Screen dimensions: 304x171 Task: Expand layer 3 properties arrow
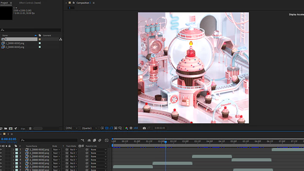(x=14, y=156)
